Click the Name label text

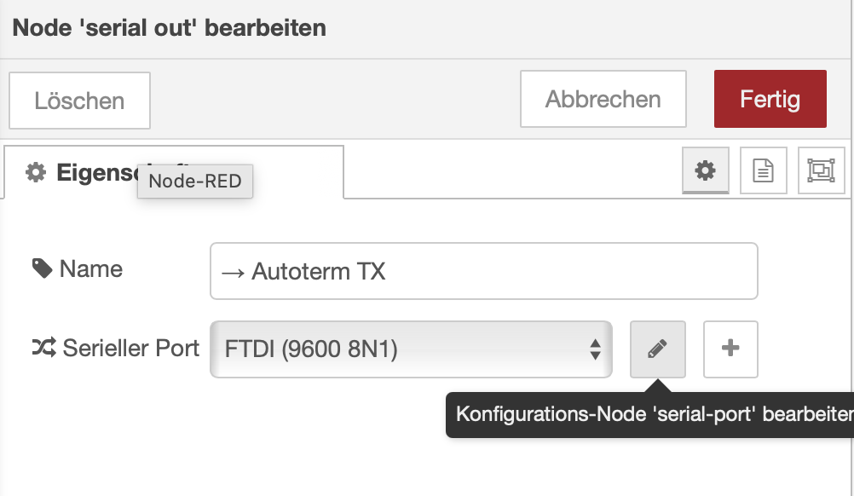(91, 269)
